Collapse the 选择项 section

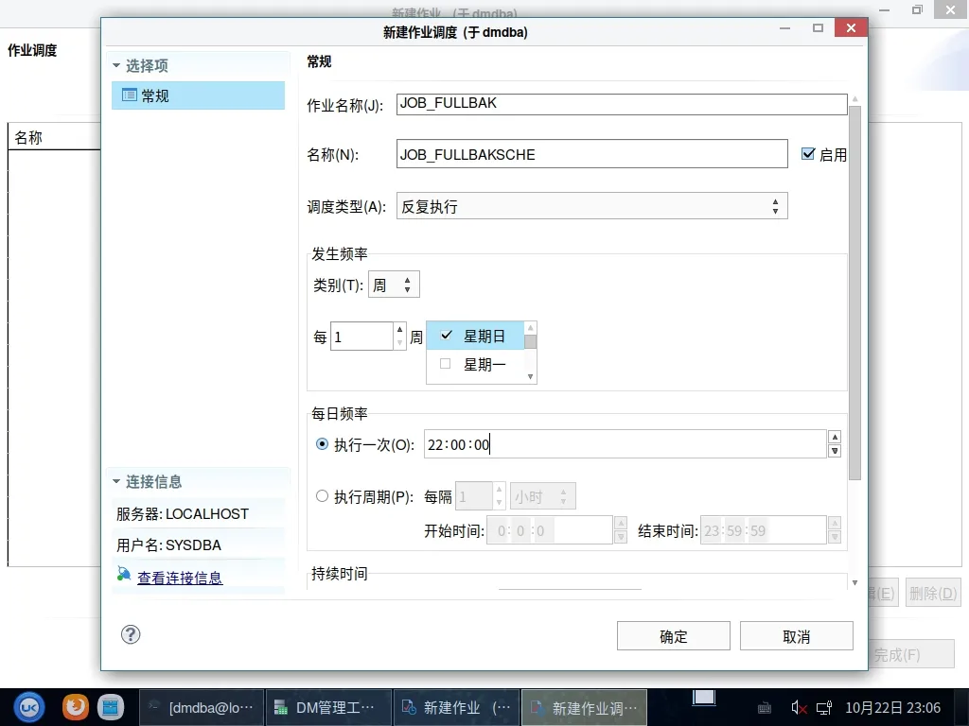[117, 66]
